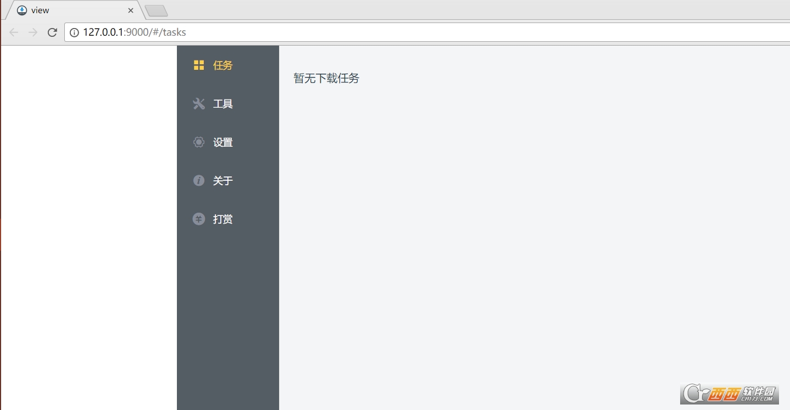The width and height of the screenshot is (790, 410).
Task: Select the 任务 entry in the sidebar menu
Action: [222, 65]
